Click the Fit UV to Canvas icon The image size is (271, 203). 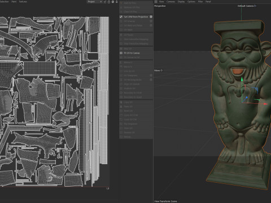[x=121, y=53]
